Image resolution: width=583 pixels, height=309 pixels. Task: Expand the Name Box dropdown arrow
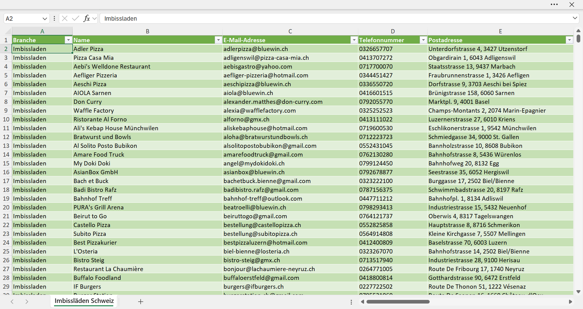[x=45, y=19]
